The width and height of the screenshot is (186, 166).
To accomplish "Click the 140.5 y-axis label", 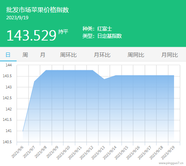I will pos(7,142).
